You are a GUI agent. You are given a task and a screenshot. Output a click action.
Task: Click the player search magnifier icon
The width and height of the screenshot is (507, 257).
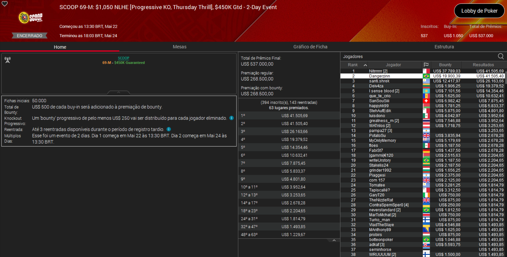[x=501, y=56]
